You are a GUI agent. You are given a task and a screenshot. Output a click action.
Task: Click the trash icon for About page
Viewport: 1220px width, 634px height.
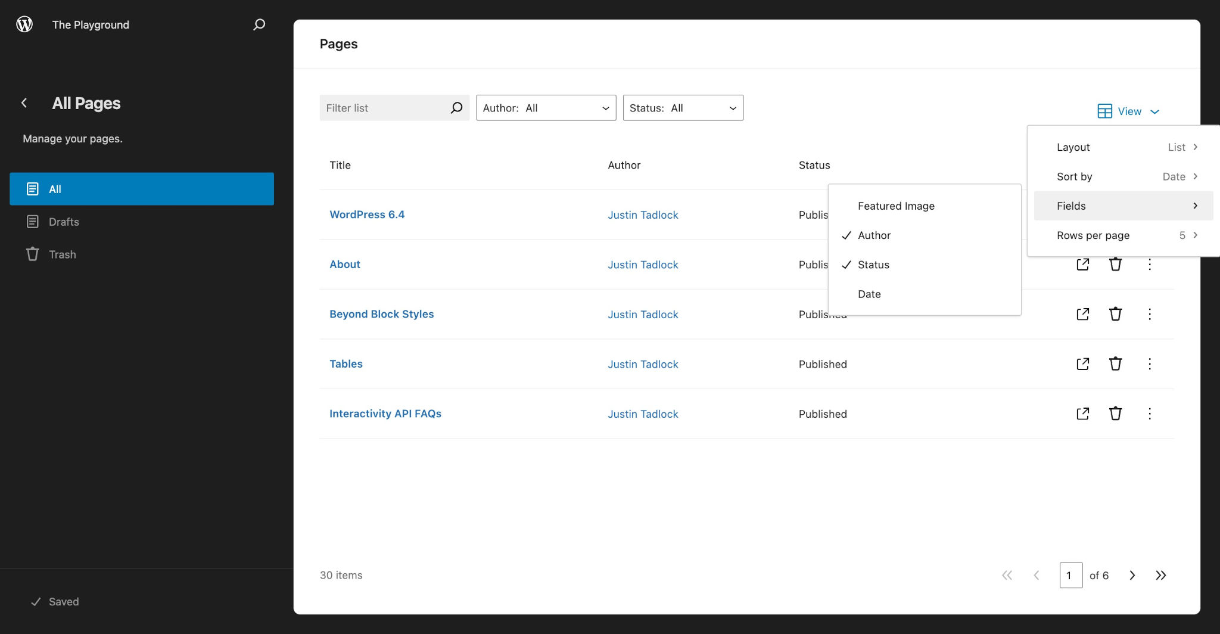tap(1115, 264)
